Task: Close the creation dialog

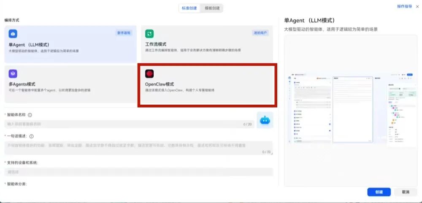Action: 417,6
